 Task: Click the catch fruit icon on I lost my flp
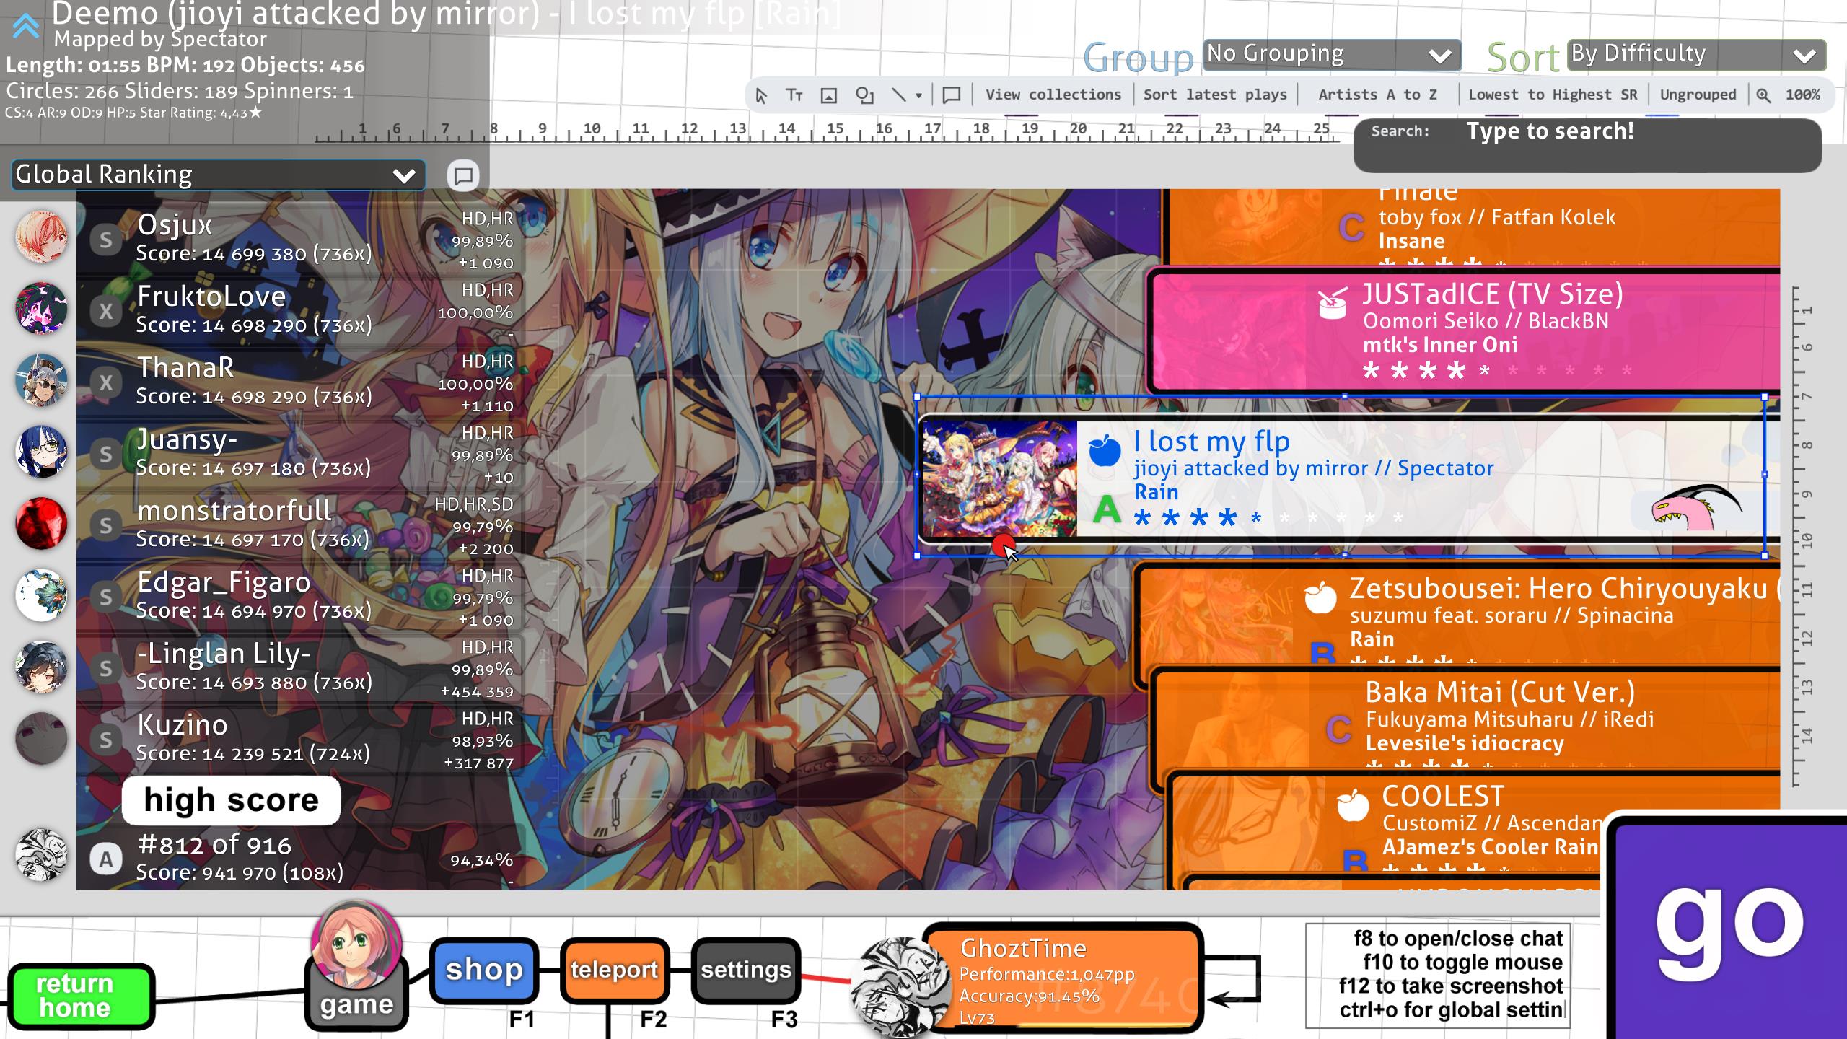(1105, 450)
